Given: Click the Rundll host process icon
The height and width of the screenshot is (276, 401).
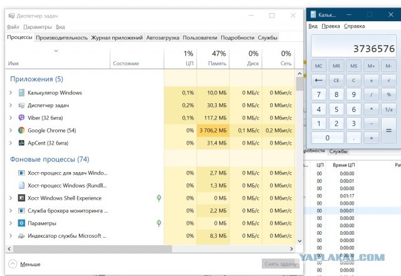Looking at the screenshot, I should click(x=21, y=185).
